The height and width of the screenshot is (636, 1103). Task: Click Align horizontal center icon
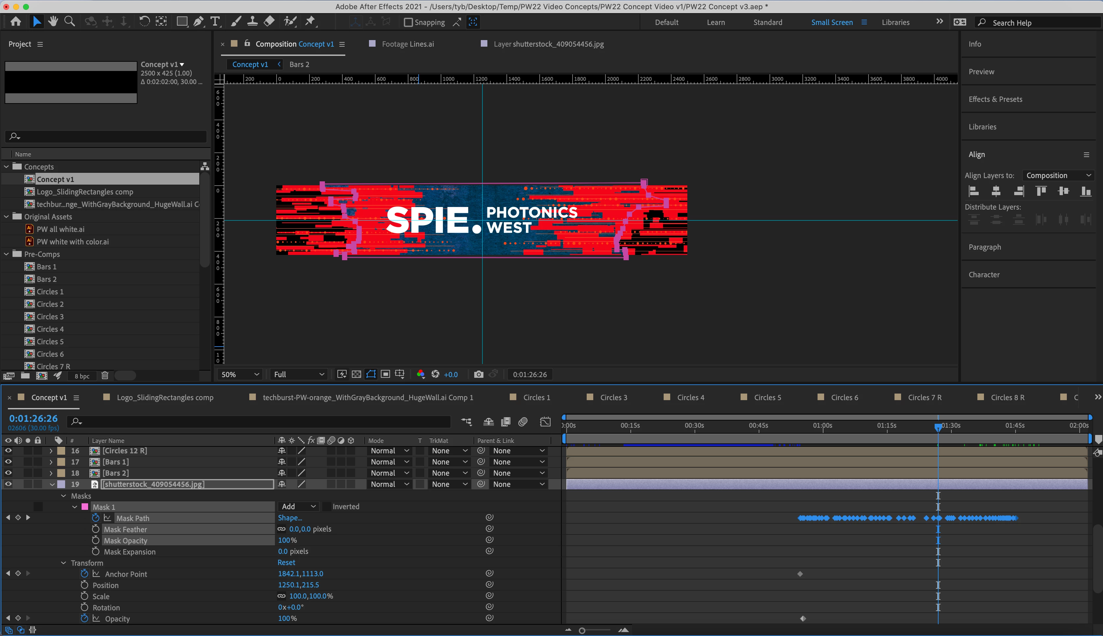point(996,191)
